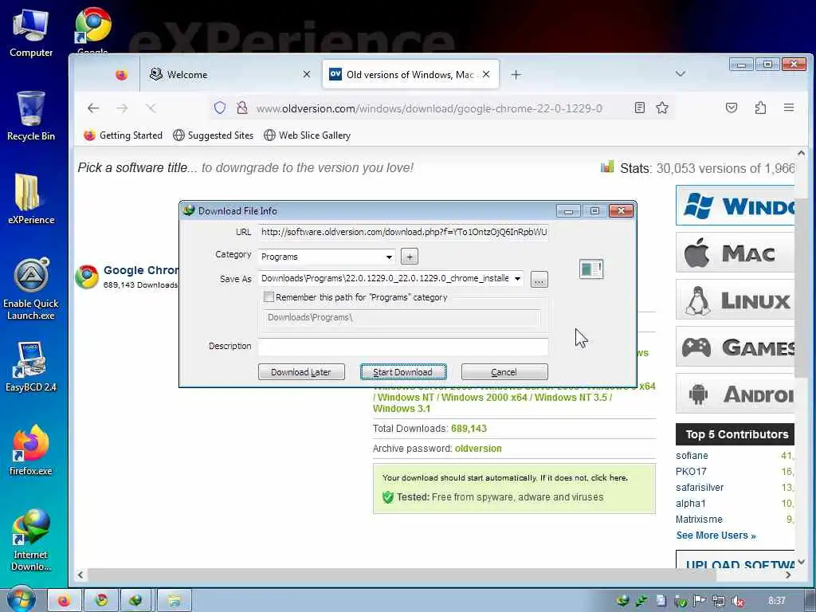Toggle reader view icon in address bar

[x=640, y=108]
